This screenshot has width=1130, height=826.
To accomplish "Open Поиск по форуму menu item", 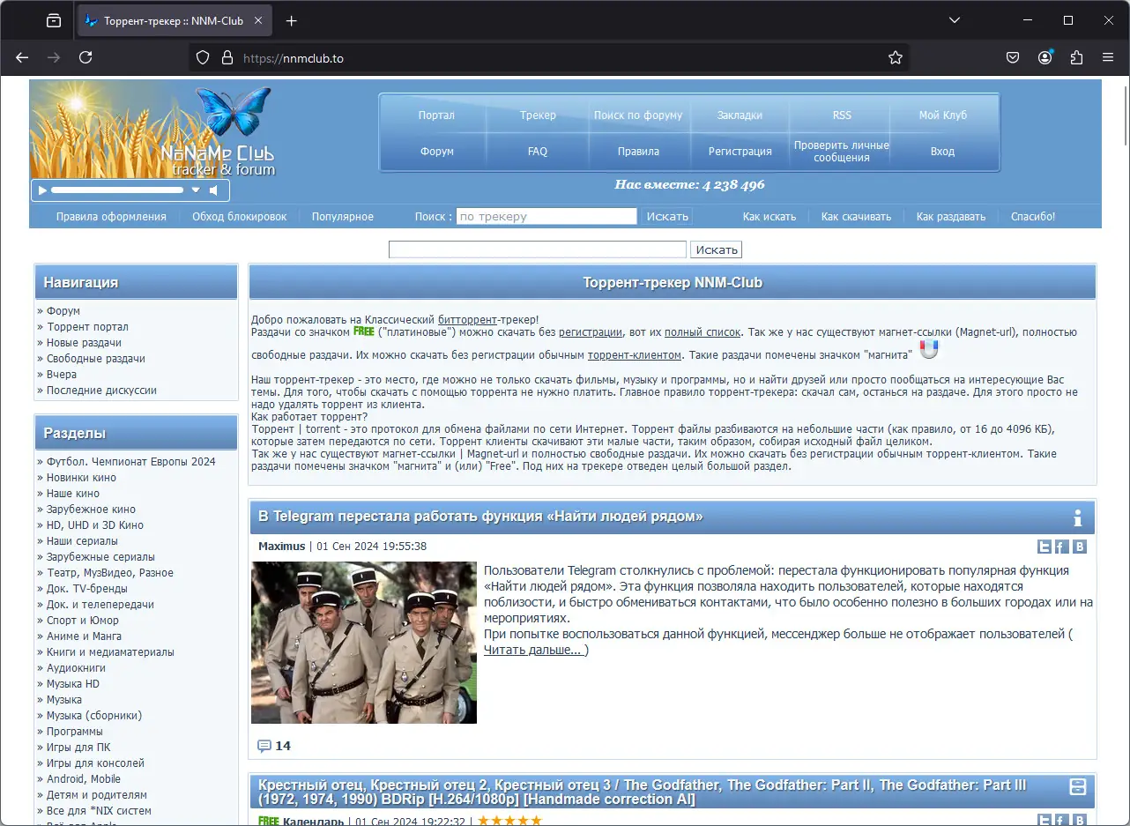I will tap(638, 115).
